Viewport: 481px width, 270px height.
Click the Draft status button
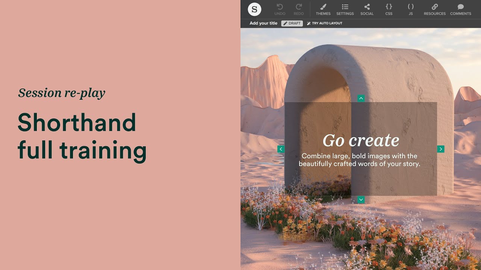pyautogui.click(x=292, y=23)
